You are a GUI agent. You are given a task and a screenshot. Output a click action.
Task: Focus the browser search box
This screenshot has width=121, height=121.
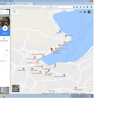60,7
